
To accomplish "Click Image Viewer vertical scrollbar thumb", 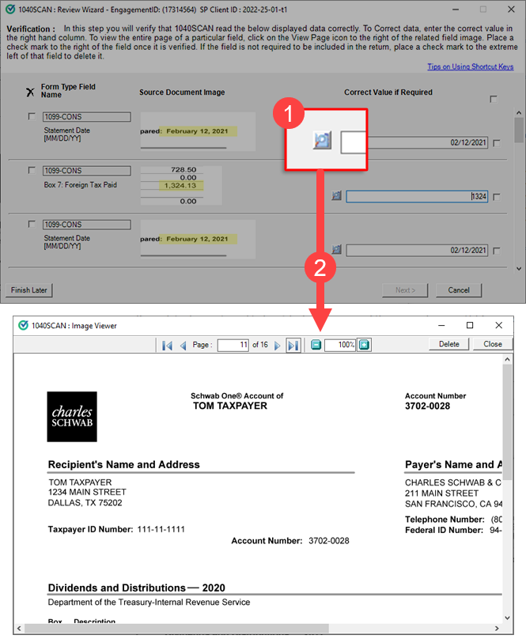I will 507,422.
